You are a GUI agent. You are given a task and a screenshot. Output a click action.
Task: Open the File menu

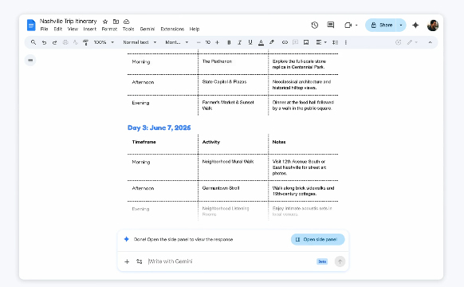[x=44, y=29]
